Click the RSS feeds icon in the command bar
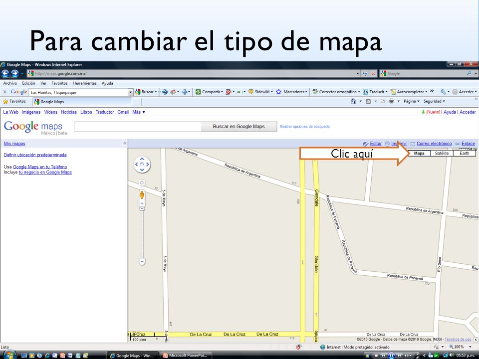 368,101
